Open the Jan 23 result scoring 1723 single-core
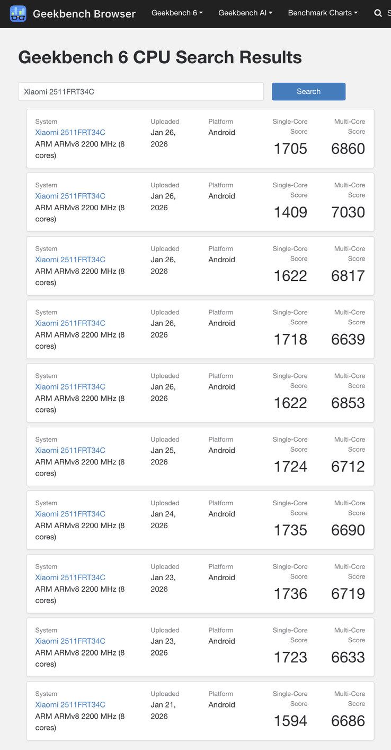Screen dimensions: 391x750 (x=70, y=641)
